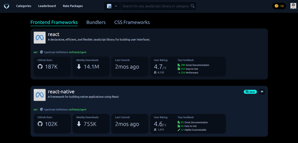Open the Categories menu
The height and width of the screenshot is (143, 298).
click(x=24, y=6)
